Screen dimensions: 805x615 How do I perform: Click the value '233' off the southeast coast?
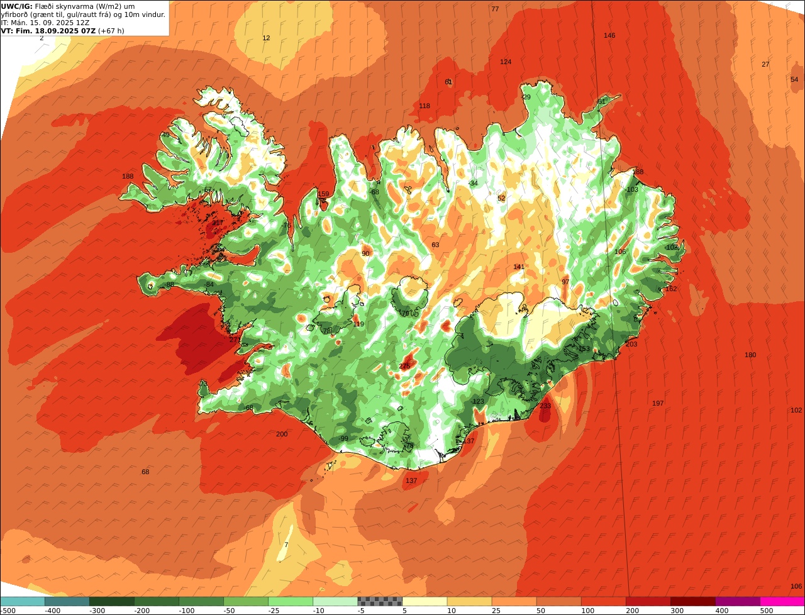545,406
